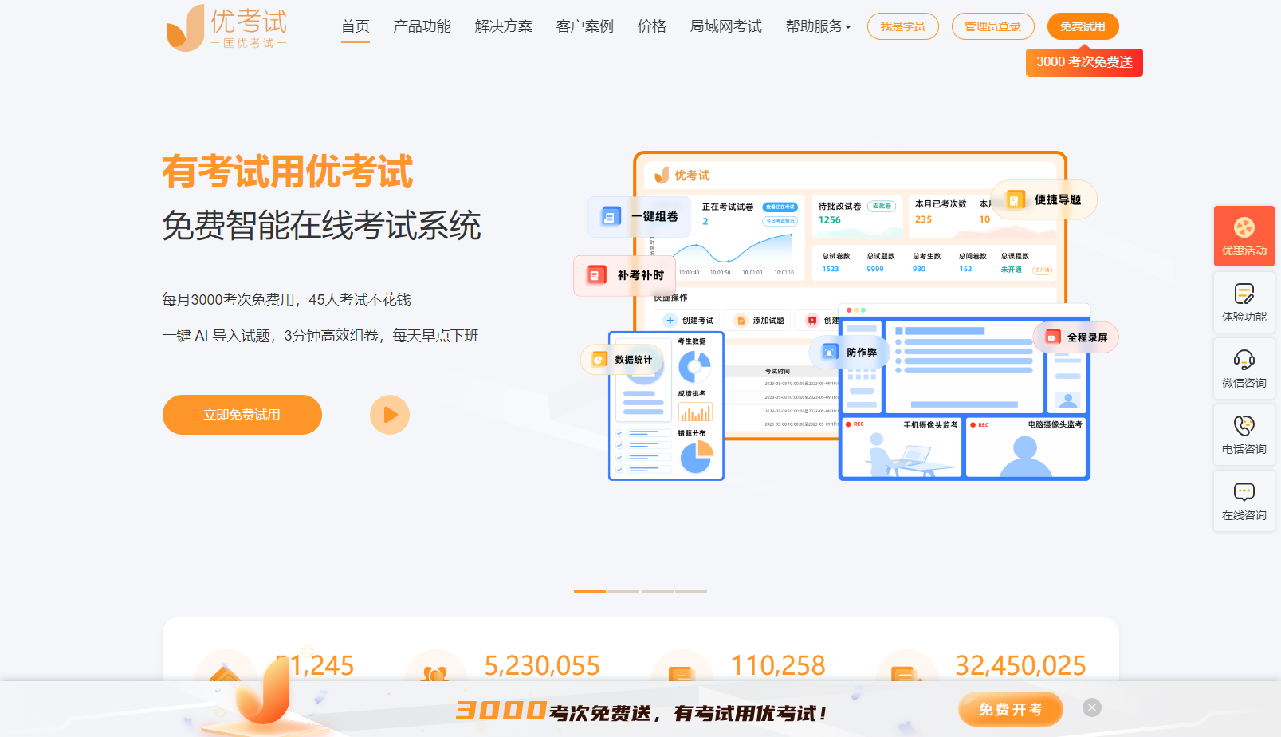Click the 电脑摄像头监考 thumbnail

(1026, 447)
